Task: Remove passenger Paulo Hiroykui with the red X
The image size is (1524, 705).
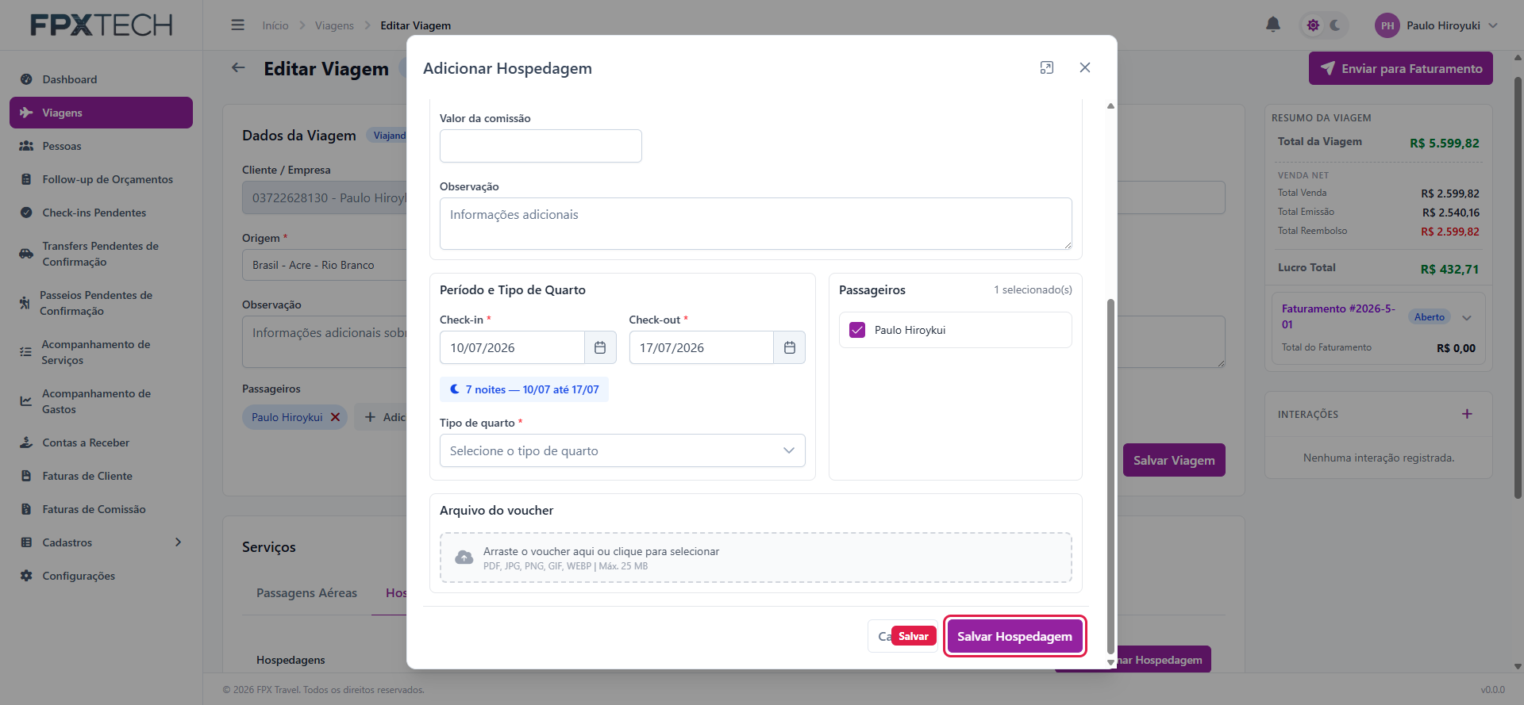Action: 335,417
